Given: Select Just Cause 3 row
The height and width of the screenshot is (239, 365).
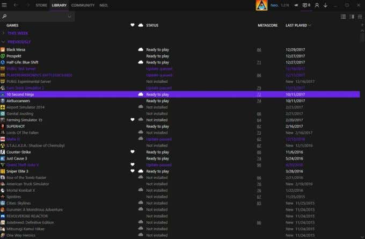Looking at the screenshot, I should coord(180,158).
